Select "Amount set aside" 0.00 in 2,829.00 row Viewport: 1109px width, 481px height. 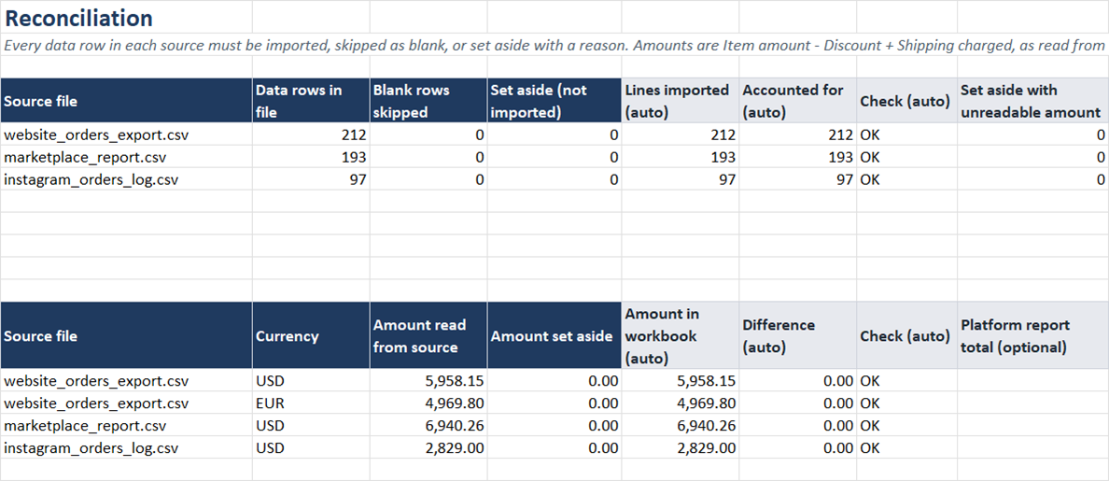tap(554, 447)
